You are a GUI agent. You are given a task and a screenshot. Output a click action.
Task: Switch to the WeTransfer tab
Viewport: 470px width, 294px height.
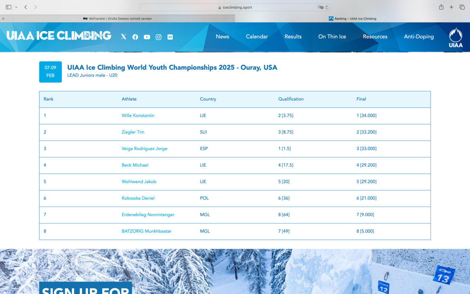pos(117,18)
